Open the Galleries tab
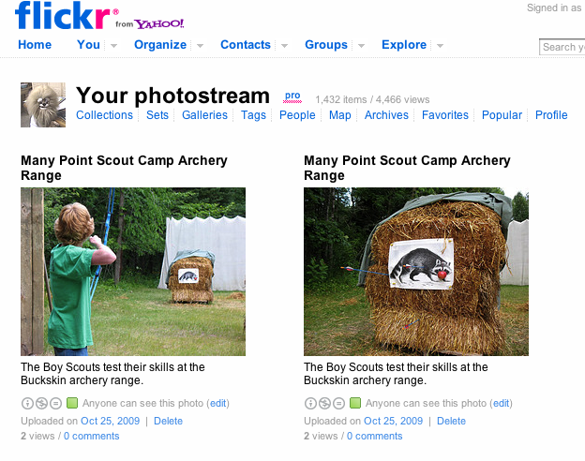 (204, 115)
